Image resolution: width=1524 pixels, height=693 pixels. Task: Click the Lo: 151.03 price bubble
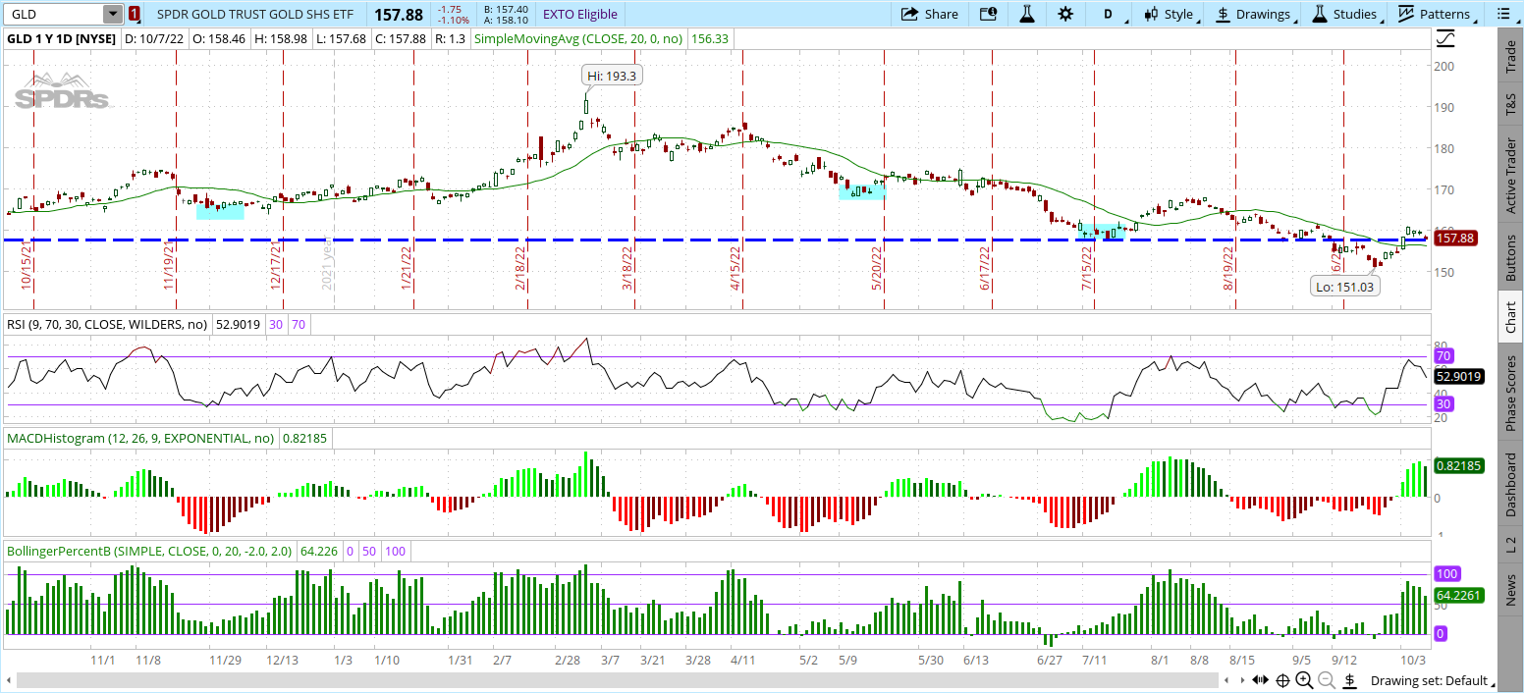click(1344, 287)
